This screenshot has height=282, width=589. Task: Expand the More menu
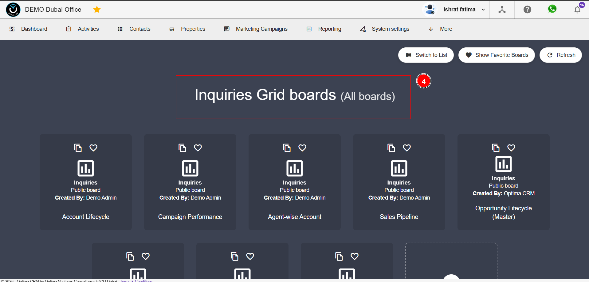coord(440,29)
